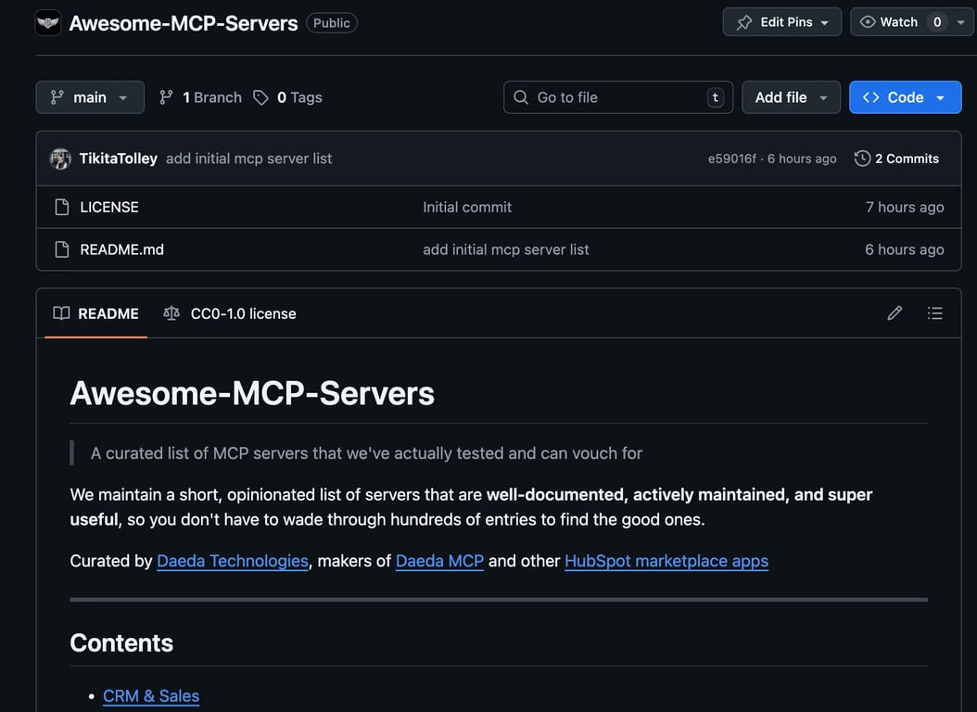Click the Go to file search box
Viewport: 977px width, 712px height.
click(x=617, y=96)
